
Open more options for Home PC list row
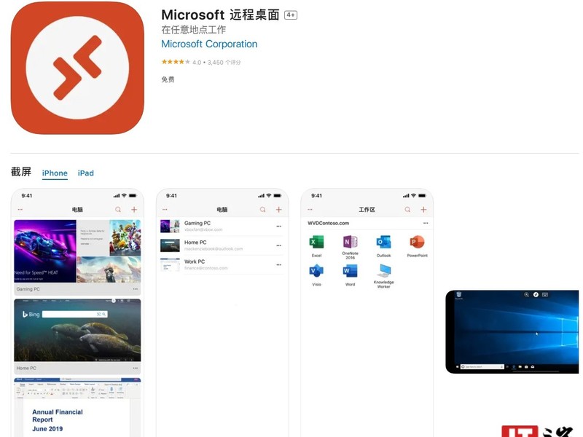pyautogui.click(x=278, y=245)
